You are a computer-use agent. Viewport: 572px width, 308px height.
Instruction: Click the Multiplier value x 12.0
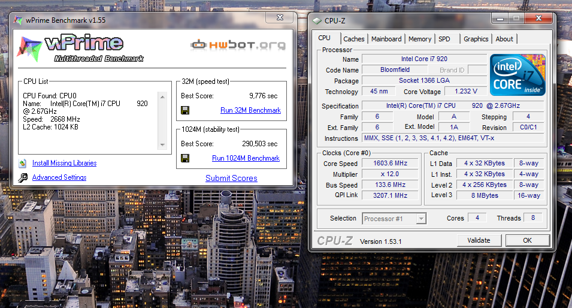(390, 174)
